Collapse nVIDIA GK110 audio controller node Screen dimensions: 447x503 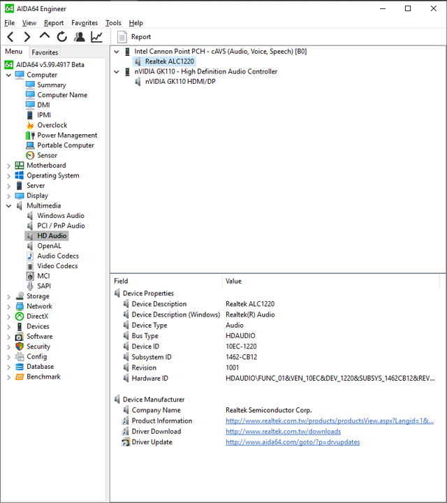coord(117,72)
